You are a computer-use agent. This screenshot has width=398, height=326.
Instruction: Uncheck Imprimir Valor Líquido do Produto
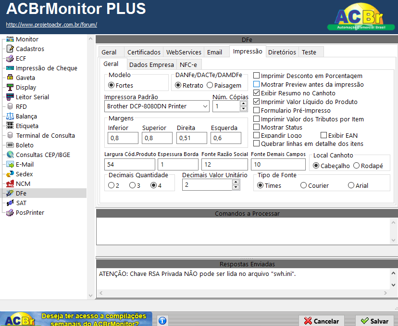tap(256, 102)
